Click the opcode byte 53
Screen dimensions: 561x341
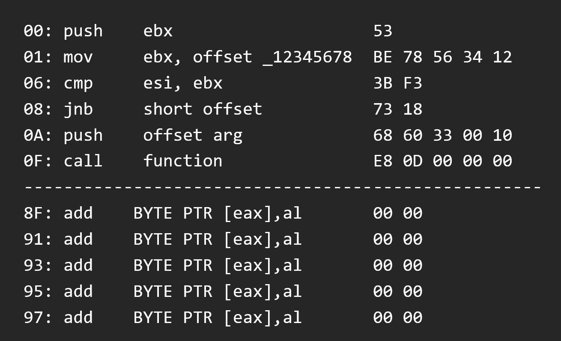coord(383,31)
